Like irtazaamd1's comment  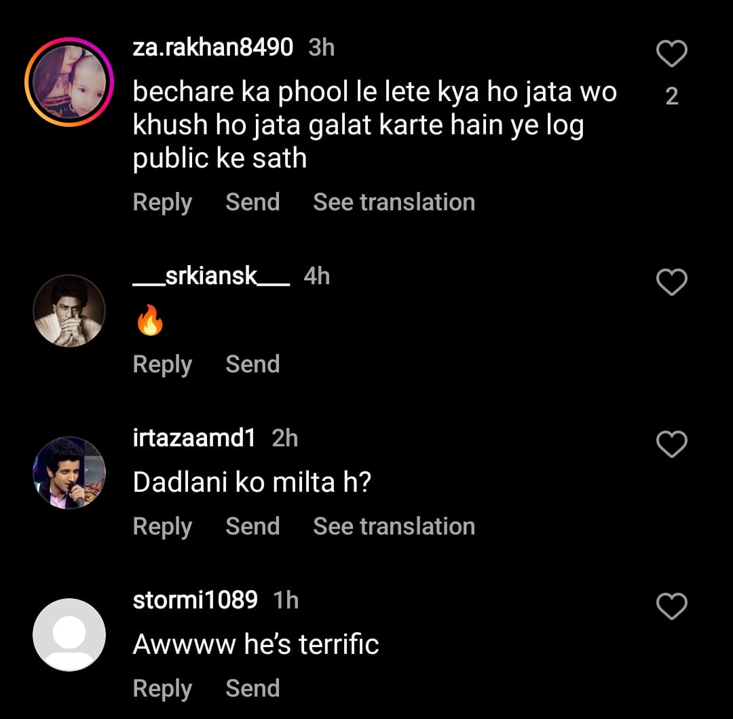point(672,444)
